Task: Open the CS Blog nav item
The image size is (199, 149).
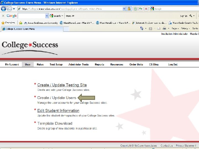Action: pyautogui.click(x=154, y=64)
